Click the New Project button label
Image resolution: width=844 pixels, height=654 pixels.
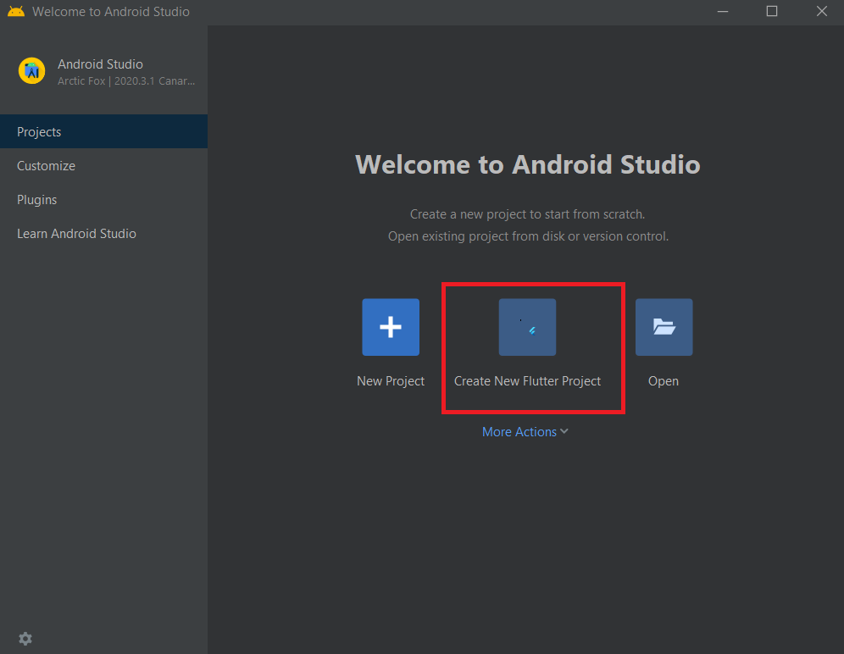tap(390, 380)
